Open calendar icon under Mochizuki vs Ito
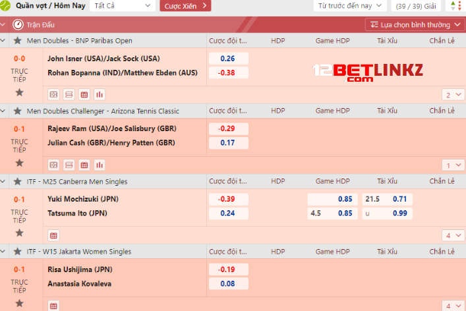Image resolution: width=466 pixels, height=311 pixels. [x=54, y=235]
